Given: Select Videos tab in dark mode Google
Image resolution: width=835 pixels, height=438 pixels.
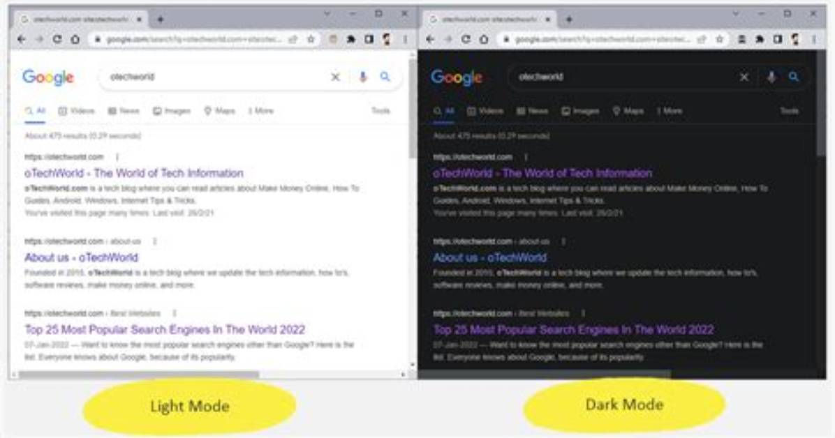Looking at the screenshot, I should click(x=486, y=111).
